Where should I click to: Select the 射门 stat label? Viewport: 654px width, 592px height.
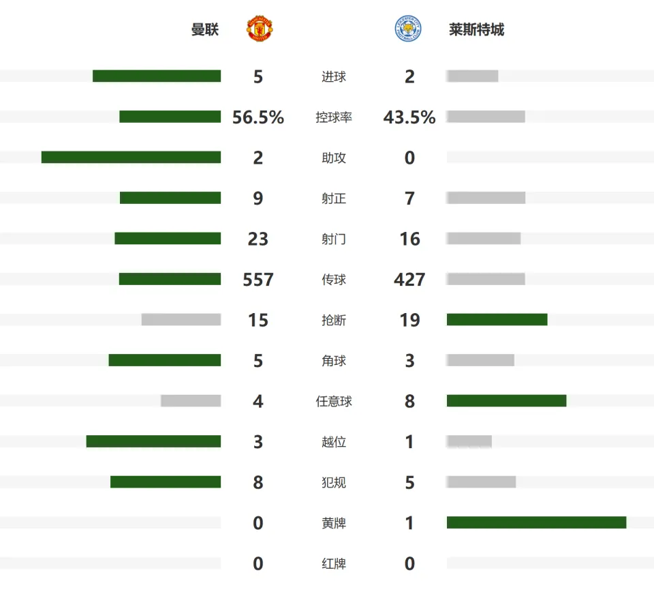tap(334, 239)
